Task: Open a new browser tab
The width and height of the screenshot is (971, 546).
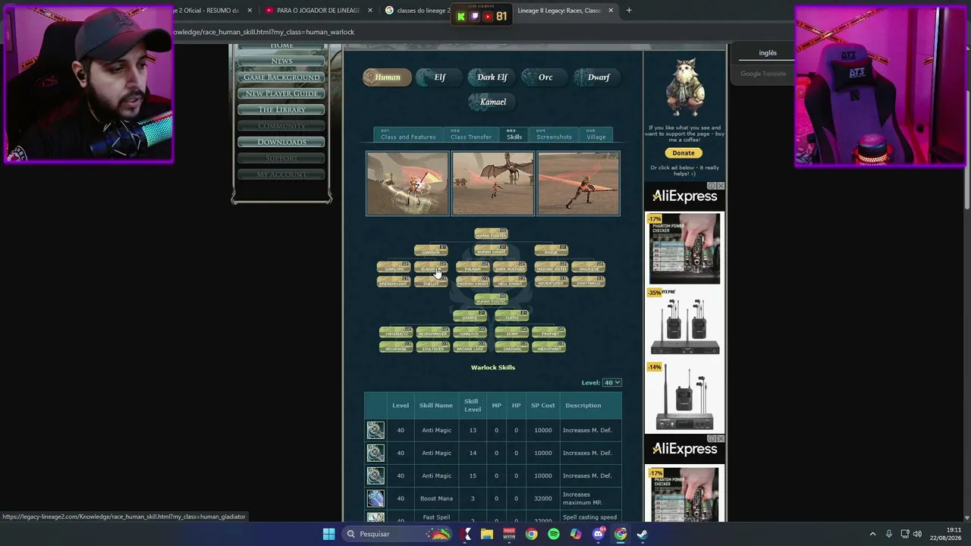Action: [629, 11]
